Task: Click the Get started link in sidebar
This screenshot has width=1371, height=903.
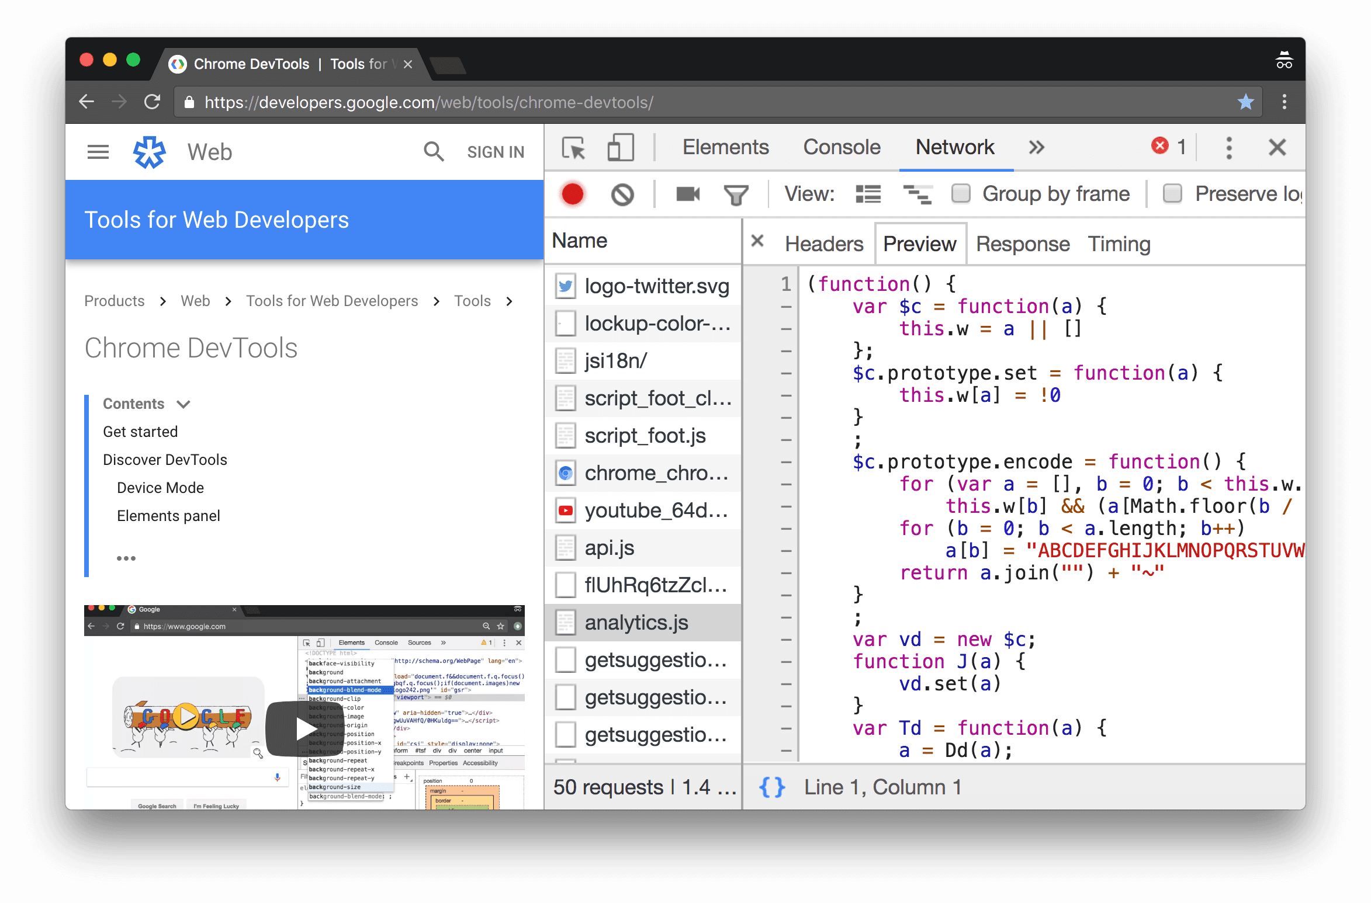Action: coord(140,431)
